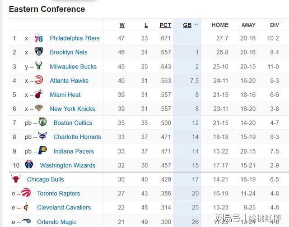Viewport: 289px width, 227px height.
Task: Click the Washington Wizards logo icon
Action: pyautogui.click(x=29, y=164)
